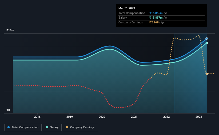Toggle the Company Earnings legend button
This screenshot has height=135, width=219.
point(80,127)
